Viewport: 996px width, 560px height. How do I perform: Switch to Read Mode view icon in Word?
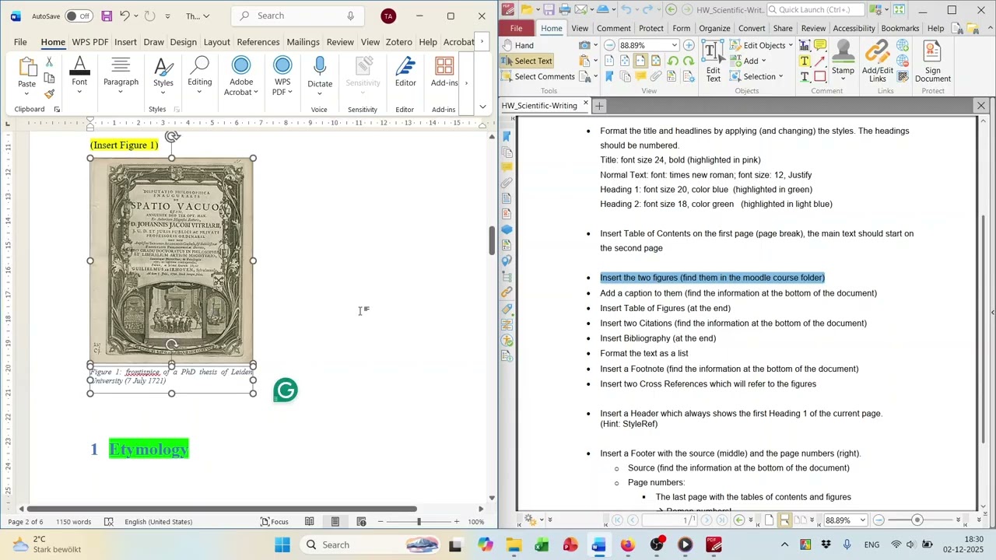point(310,522)
